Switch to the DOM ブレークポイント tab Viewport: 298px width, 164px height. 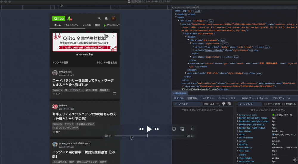point(255,98)
